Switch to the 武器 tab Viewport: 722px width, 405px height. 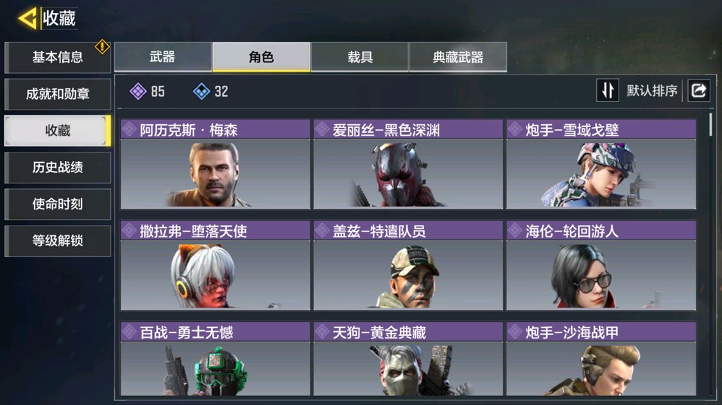click(162, 57)
